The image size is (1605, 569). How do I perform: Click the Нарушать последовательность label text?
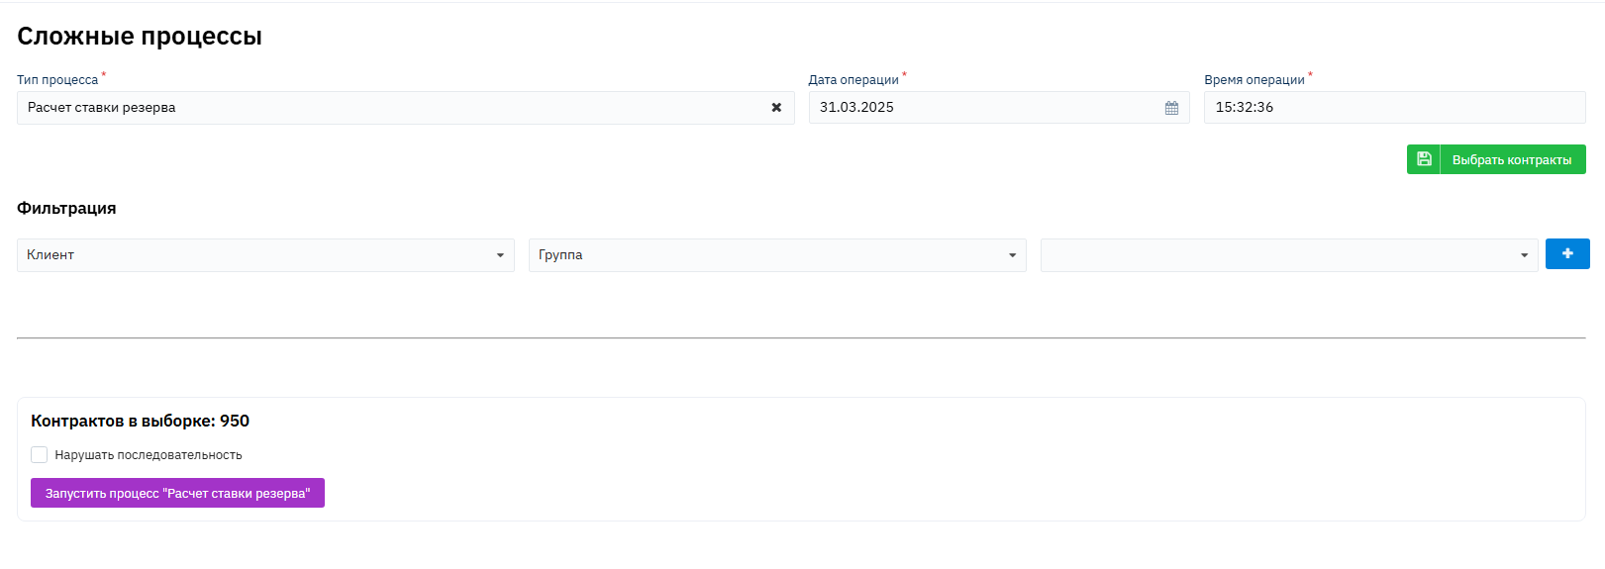(149, 455)
